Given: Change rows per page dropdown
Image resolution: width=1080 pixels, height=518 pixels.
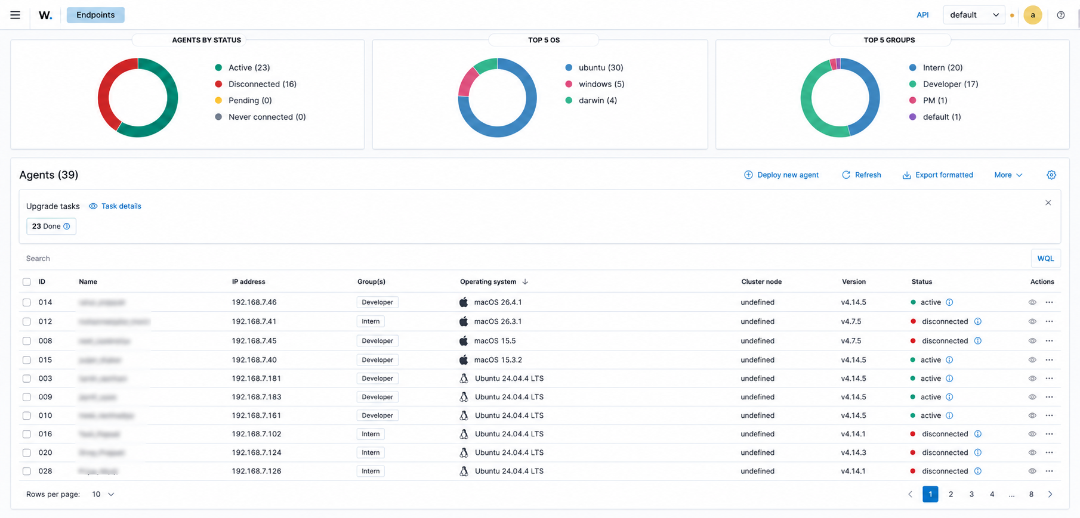Looking at the screenshot, I should [103, 494].
